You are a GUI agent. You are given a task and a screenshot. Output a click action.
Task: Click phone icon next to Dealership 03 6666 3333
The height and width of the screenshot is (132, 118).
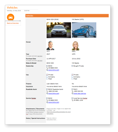pyautogui.click(x=47, y=68)
